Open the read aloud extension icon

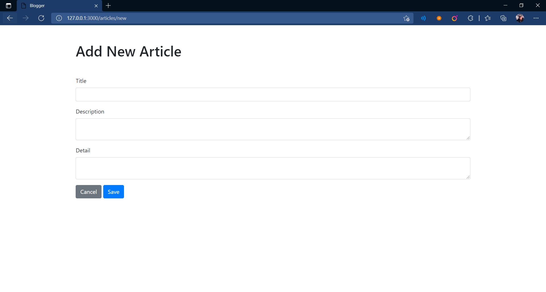point(423,18)
